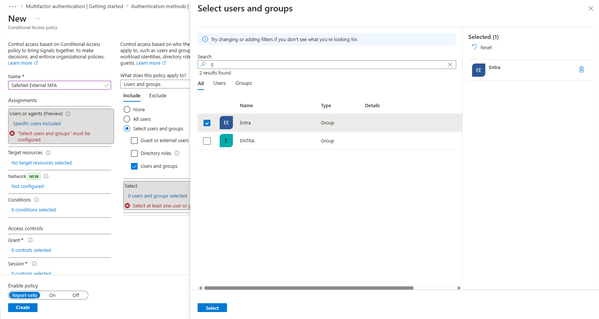Show info tooltip for Network
Image resolution: width=599 pixels, height=319 pixels.
[x=46, y=176]
